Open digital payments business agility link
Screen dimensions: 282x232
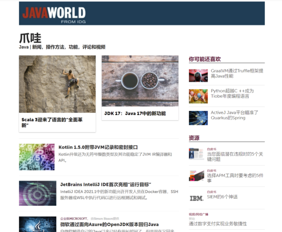[x=218, y=224]
